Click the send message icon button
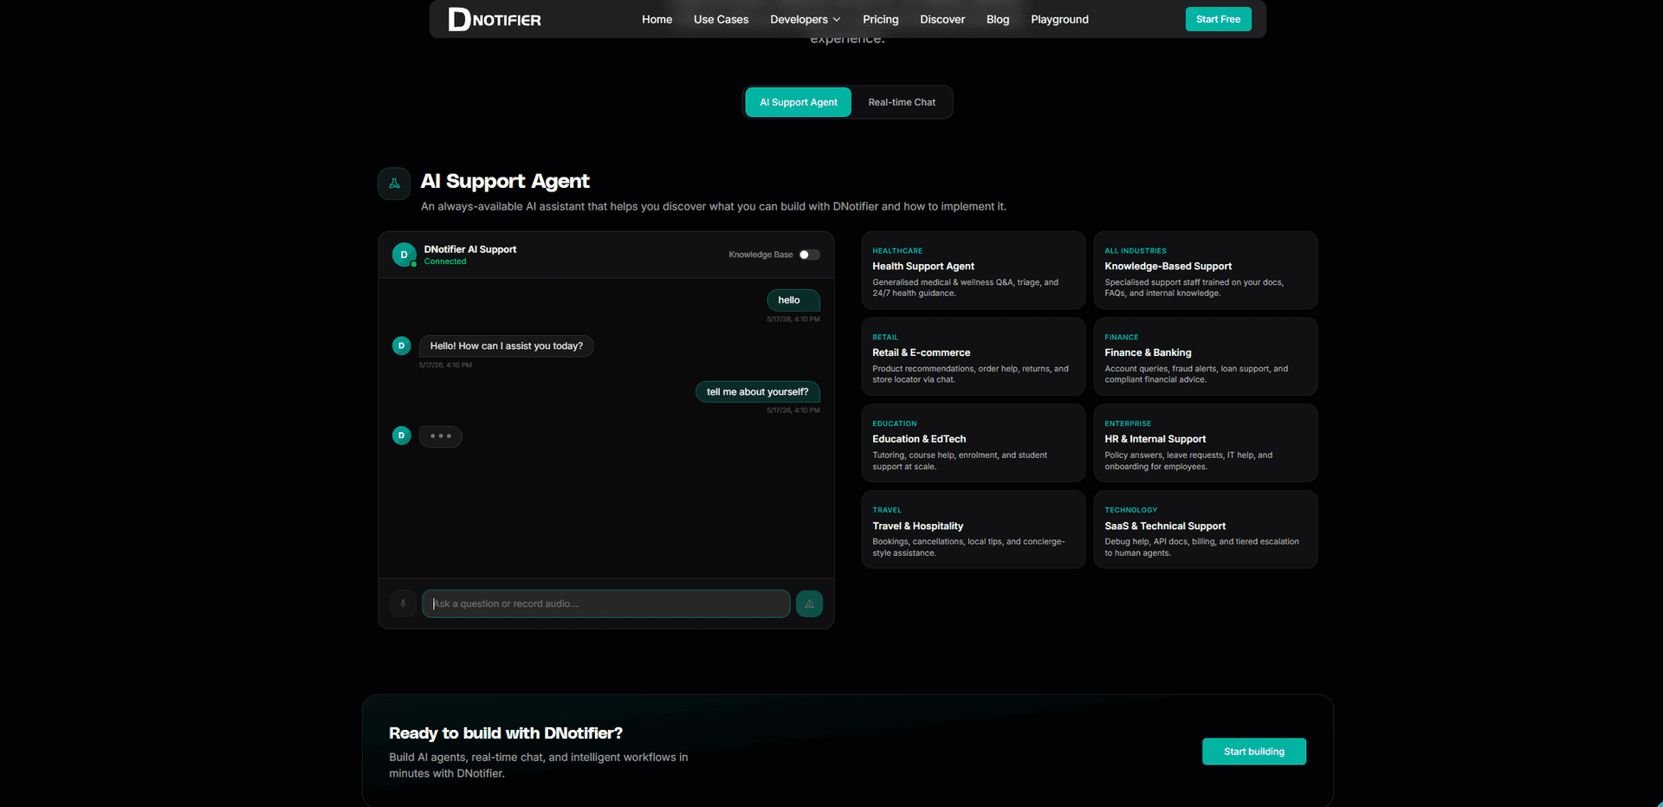The height and width of the screenshot is (807, 1663). (809, 604)
